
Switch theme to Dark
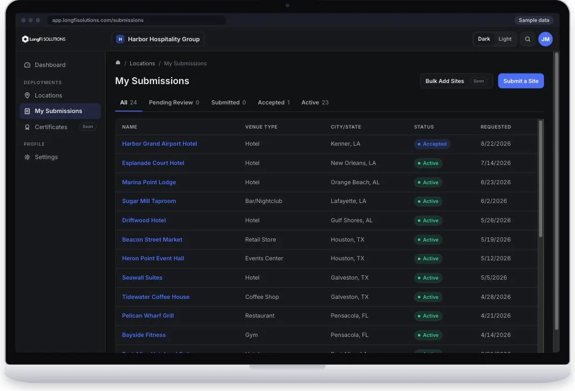click(x=484, y=39)
